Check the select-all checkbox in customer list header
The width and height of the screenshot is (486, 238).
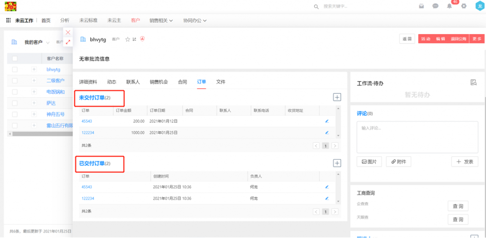[15, 58]
